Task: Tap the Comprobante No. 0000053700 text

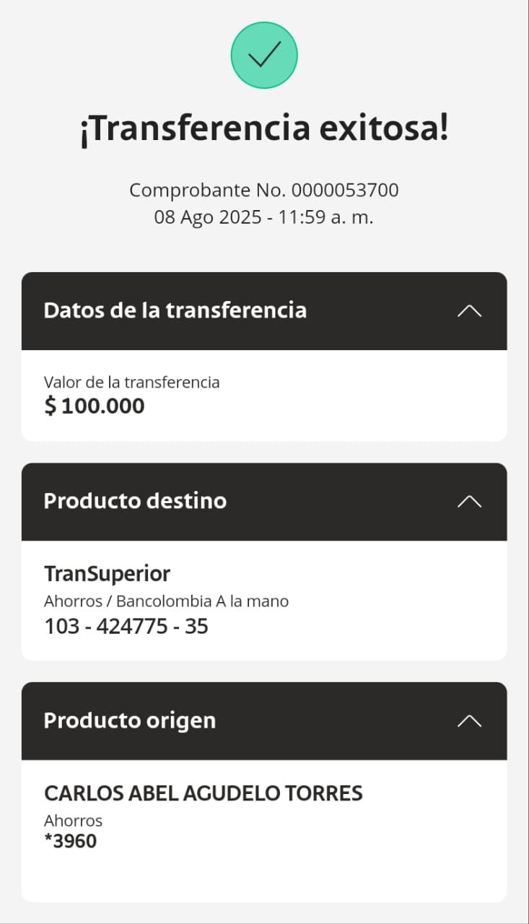Action: click(264, 191)
